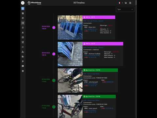Screen dimensions: 157x118
Task: Open photo of blue racks with trees
Action: [x=70, y=28]
